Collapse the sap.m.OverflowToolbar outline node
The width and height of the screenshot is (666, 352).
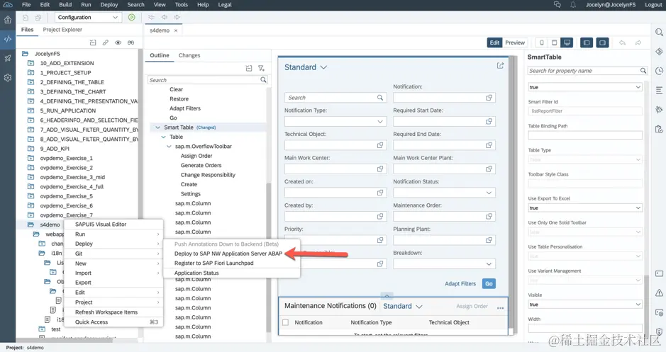(x=169, y=147)
